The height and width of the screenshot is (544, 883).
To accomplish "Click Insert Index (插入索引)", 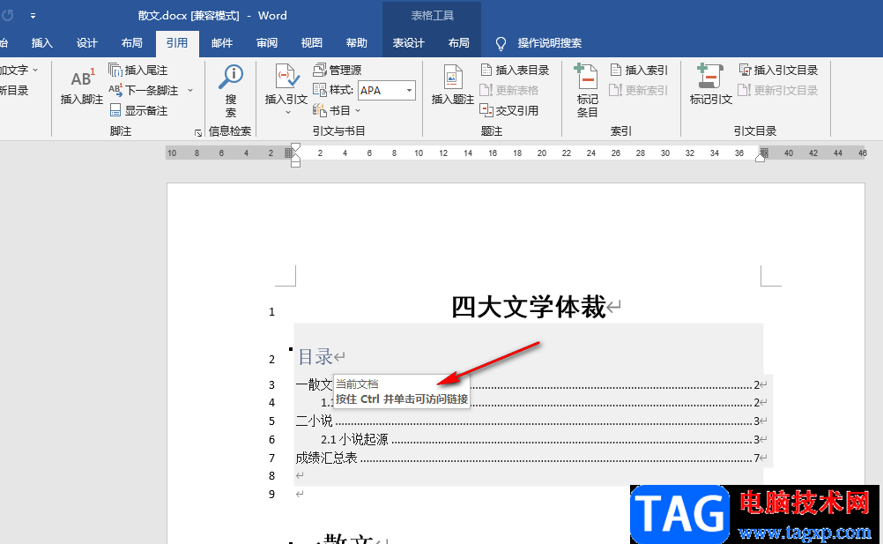I will coord(639,70).
